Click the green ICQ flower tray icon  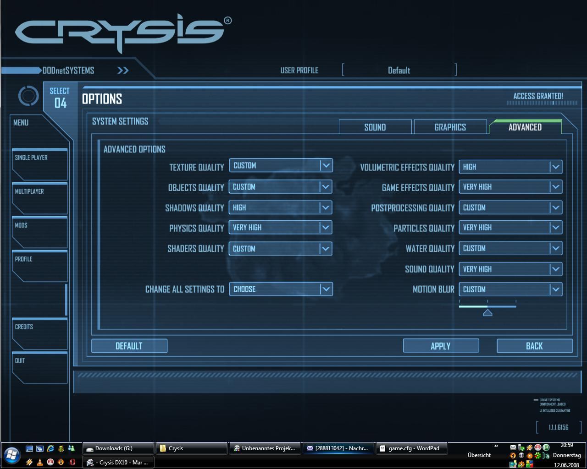(x=537, y=456)
